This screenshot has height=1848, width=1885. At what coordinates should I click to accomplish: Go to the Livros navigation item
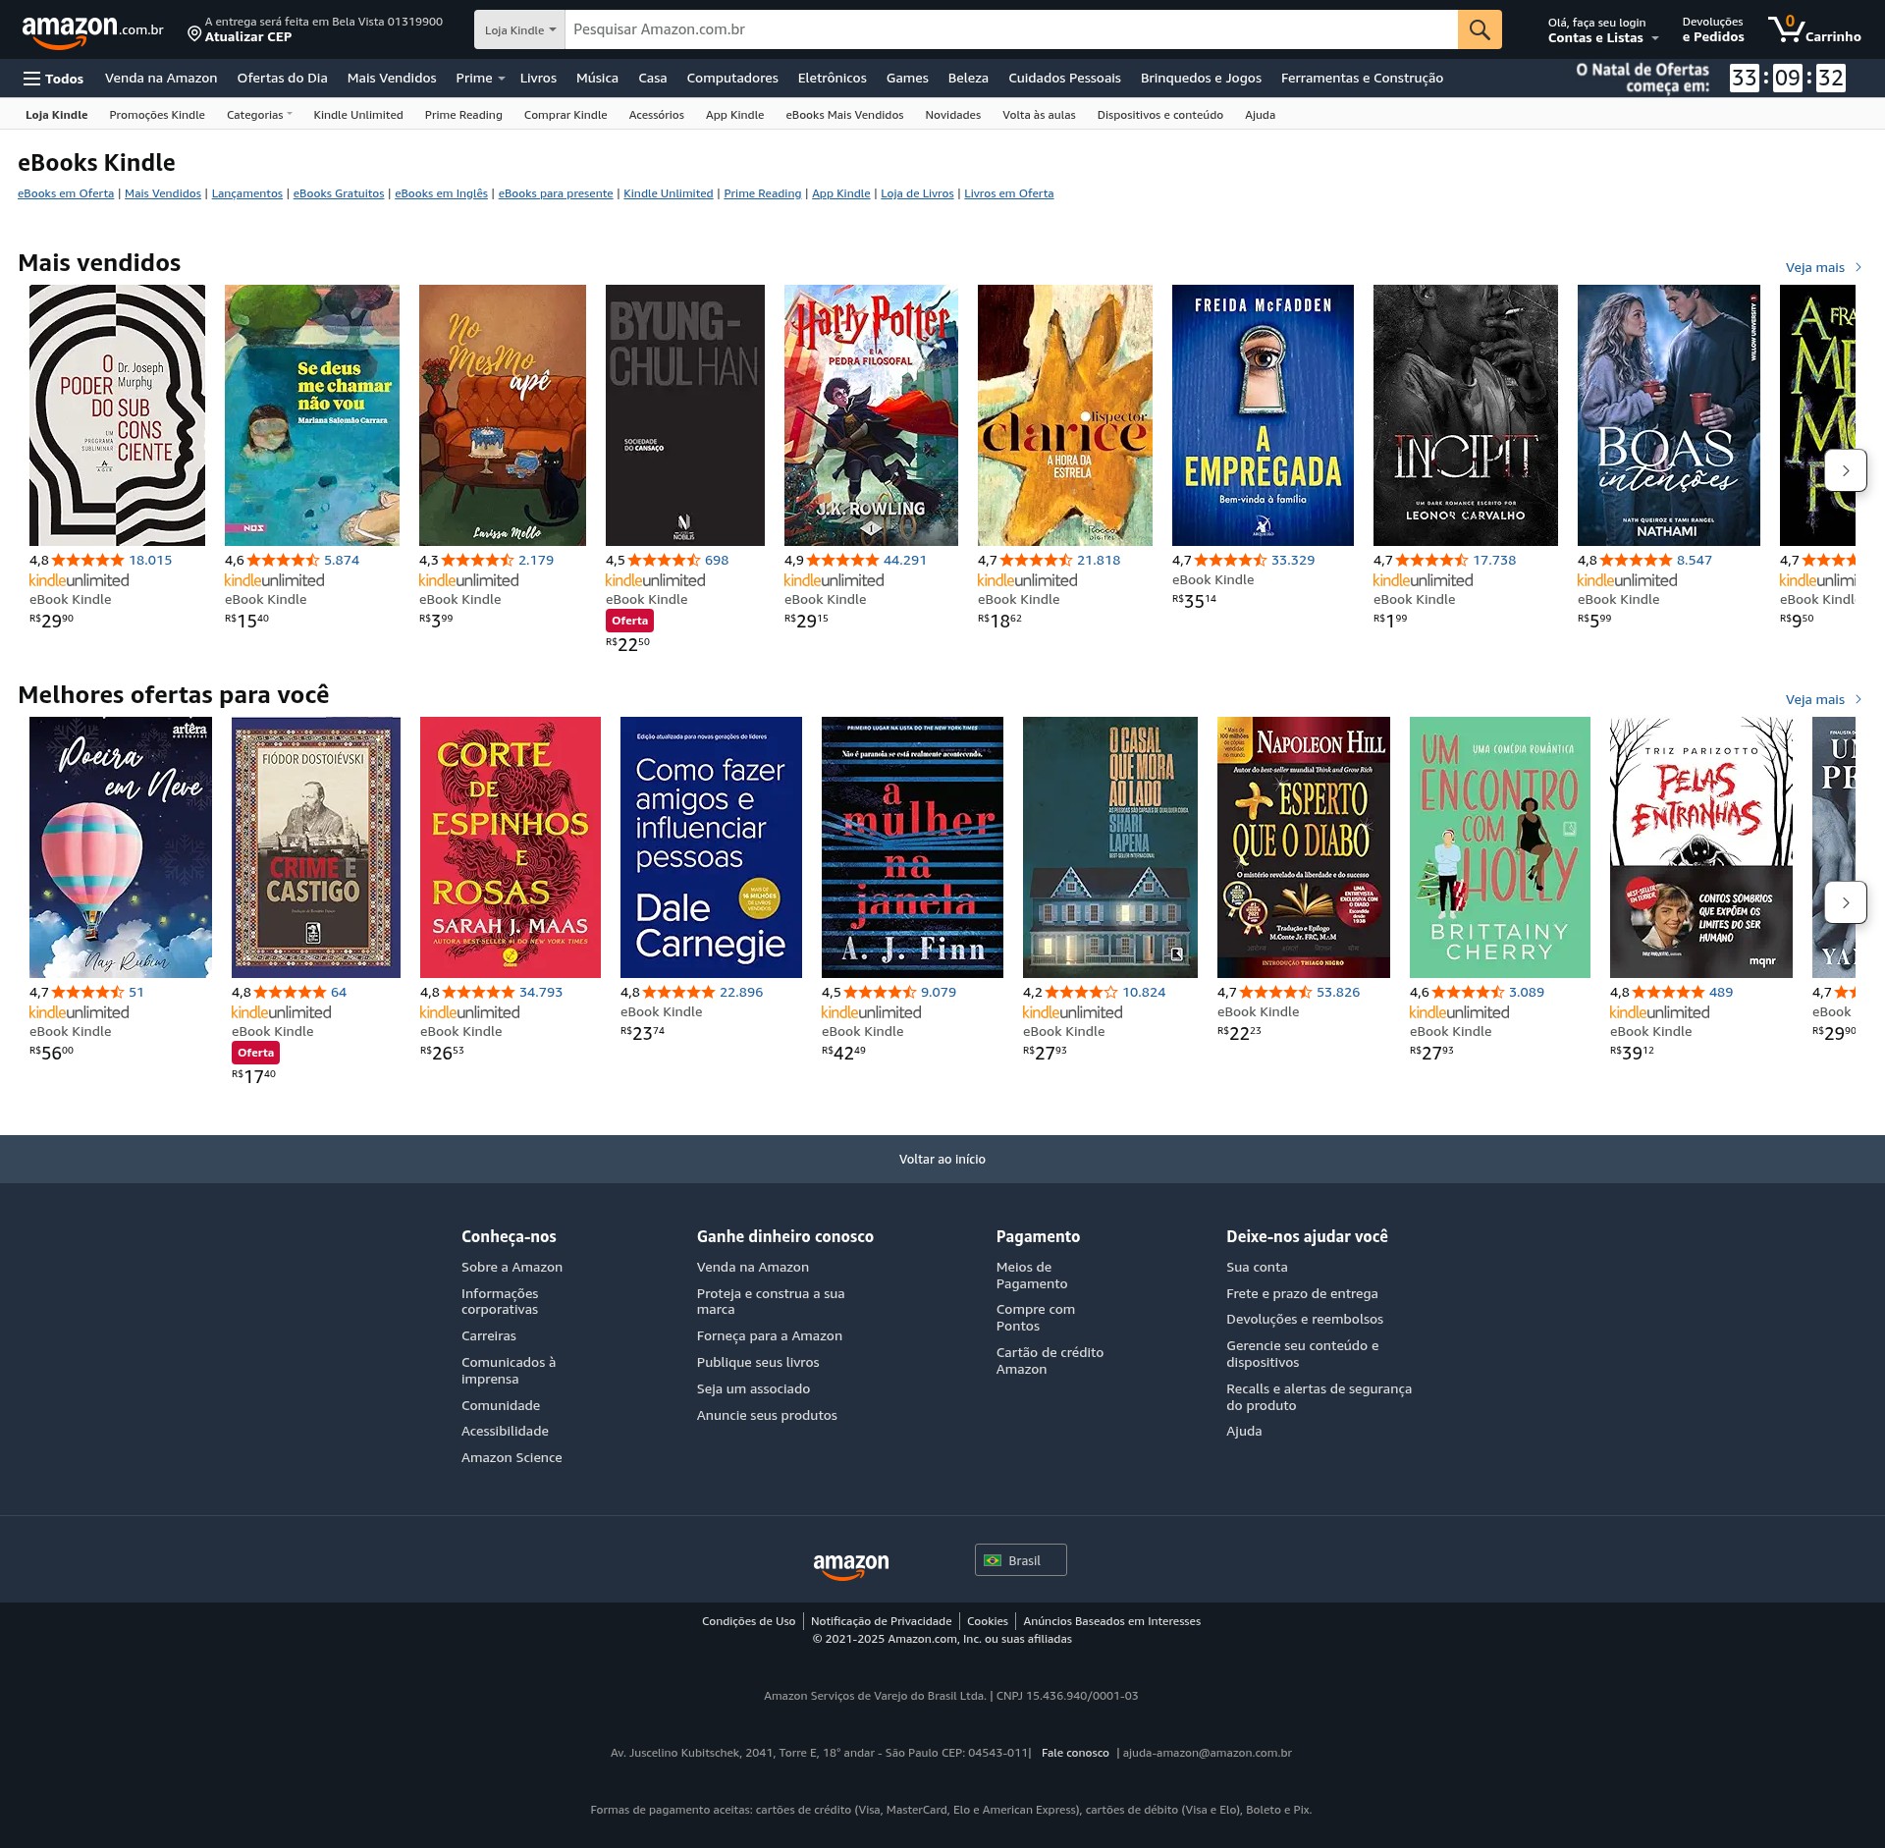click(x=538, y=79)
